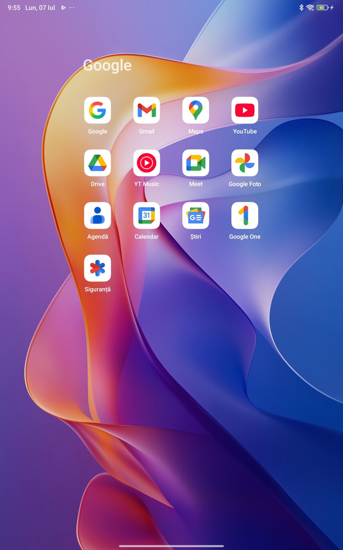Tap the battery indicator in status bar
Screen dimensions: 343x550
click(322, 8)
